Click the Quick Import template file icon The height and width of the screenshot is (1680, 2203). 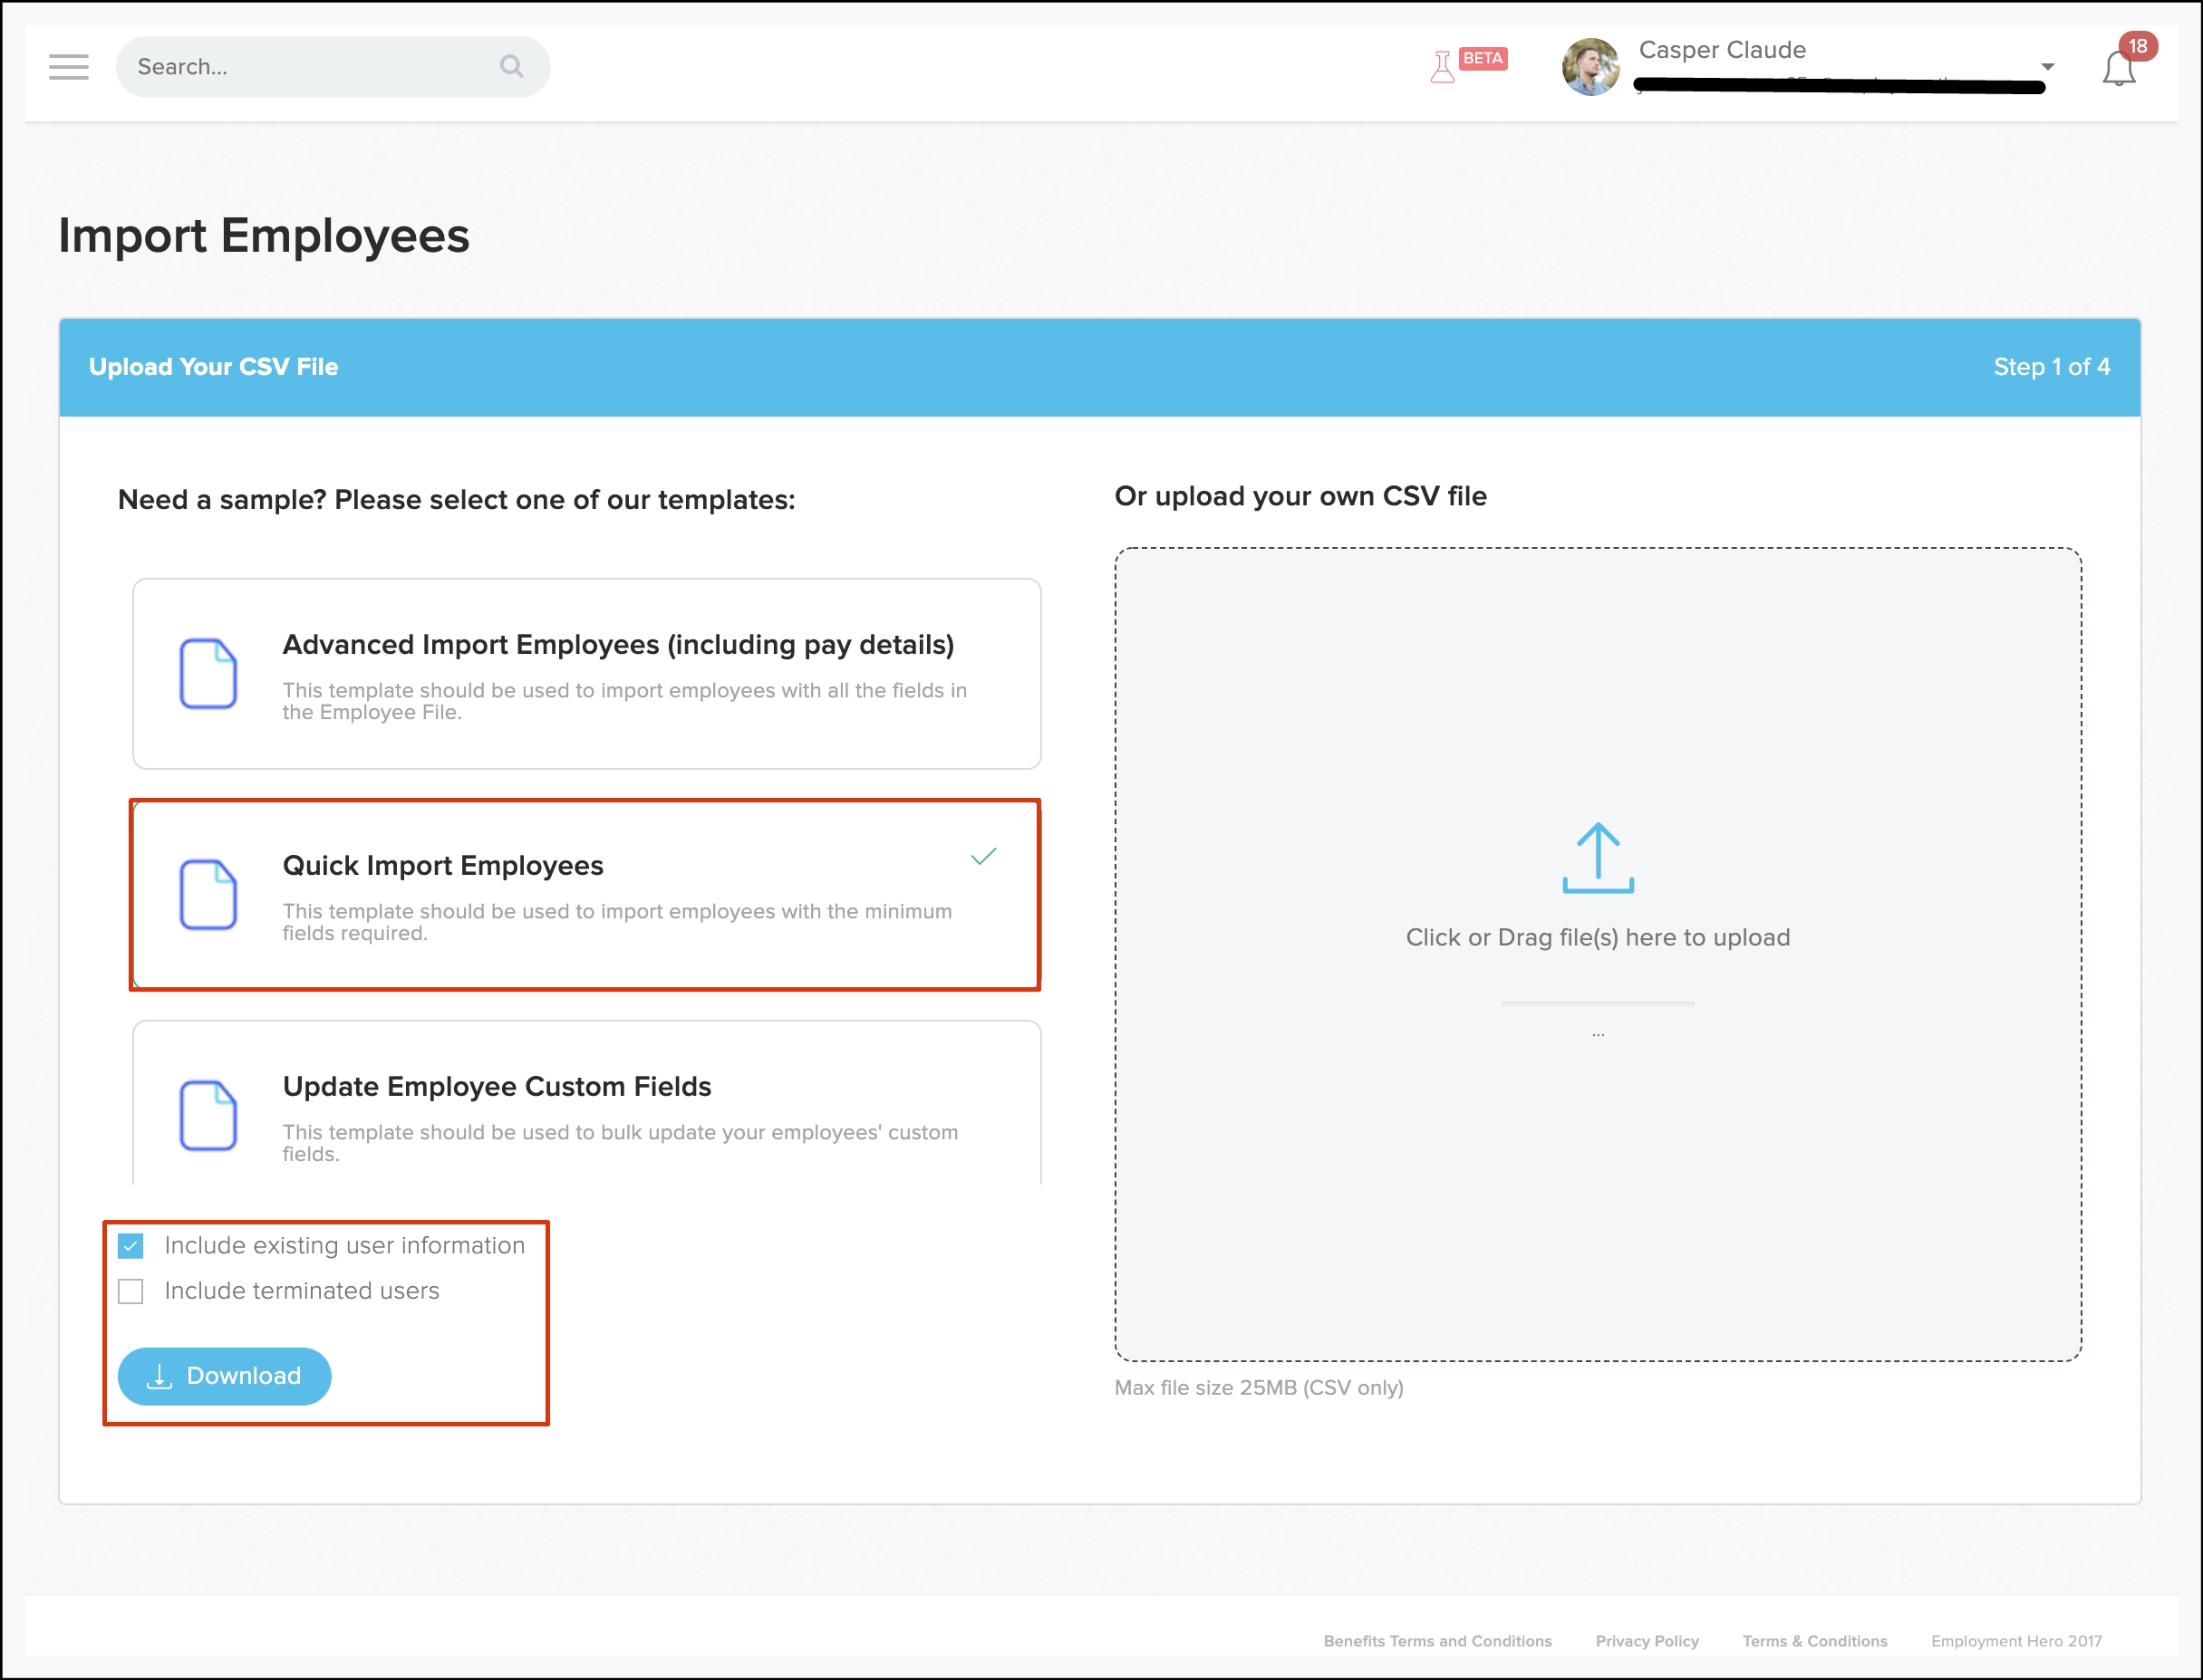point(208,895)
